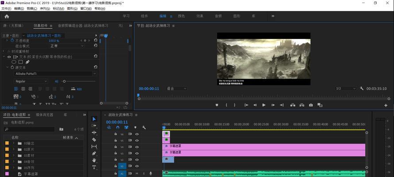Toggle text layer visibility eye in effect controls
The image size is (394, 177).
click(x=9, y=57)
